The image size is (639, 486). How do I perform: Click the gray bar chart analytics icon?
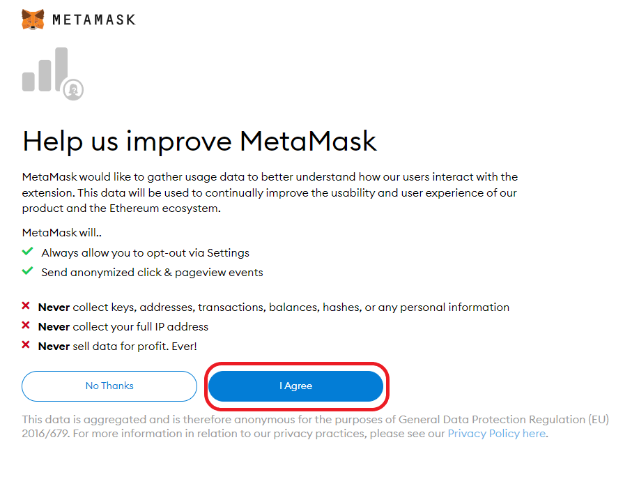(x=45, y=69)
